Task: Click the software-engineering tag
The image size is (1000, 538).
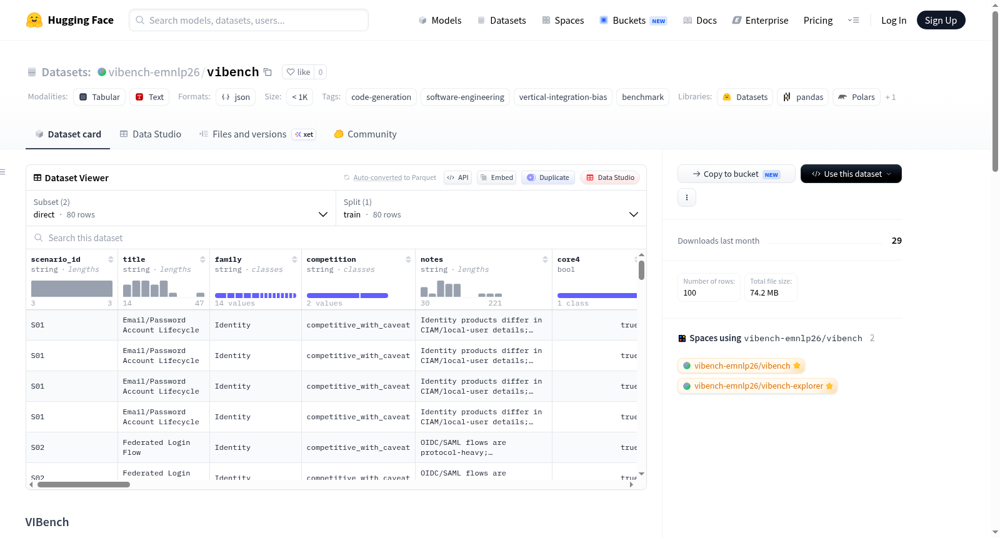Action: click(465, 97)
